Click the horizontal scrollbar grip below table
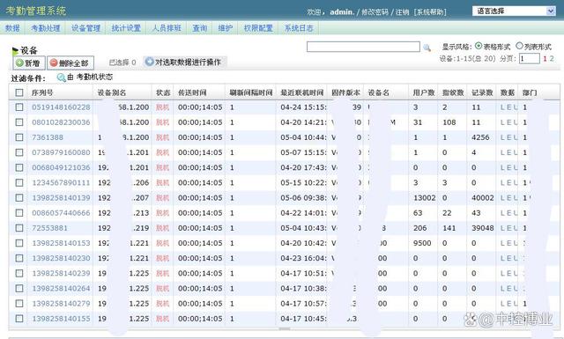The height and width of the screenshot is (339, 564). 284,328
